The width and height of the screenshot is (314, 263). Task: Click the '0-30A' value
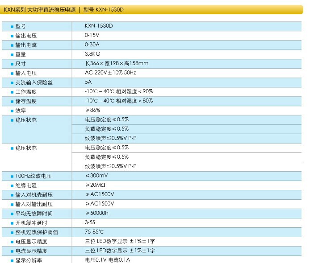92,45
